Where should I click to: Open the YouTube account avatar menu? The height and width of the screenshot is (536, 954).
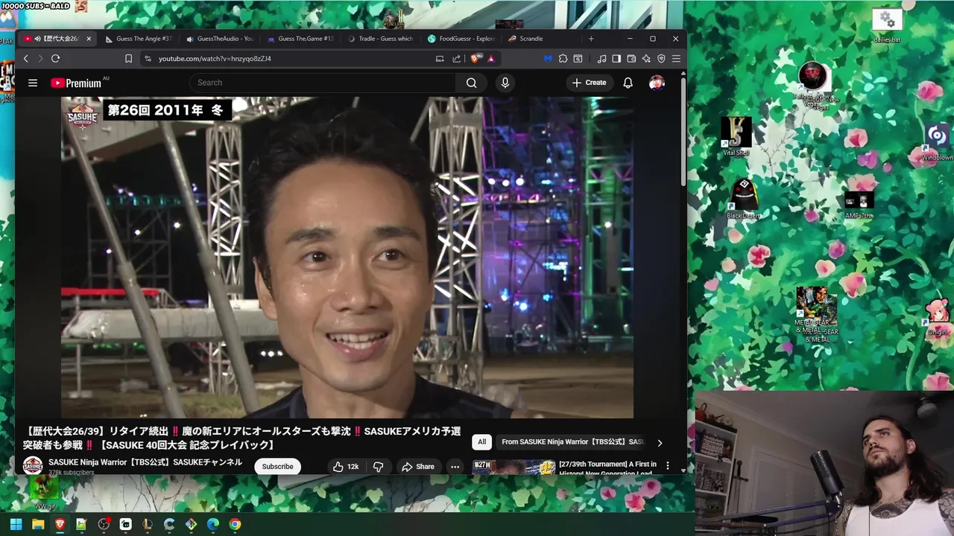pos(657,83)
